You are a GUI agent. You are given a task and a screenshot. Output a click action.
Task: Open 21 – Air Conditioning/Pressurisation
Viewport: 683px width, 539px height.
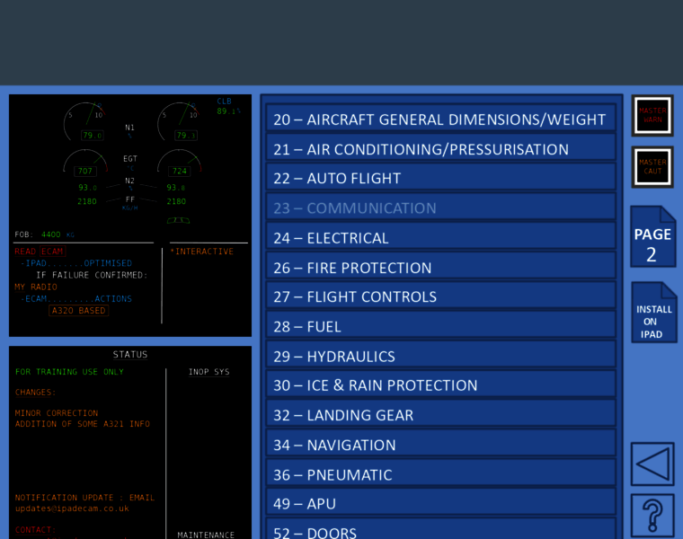pos(440,149)
